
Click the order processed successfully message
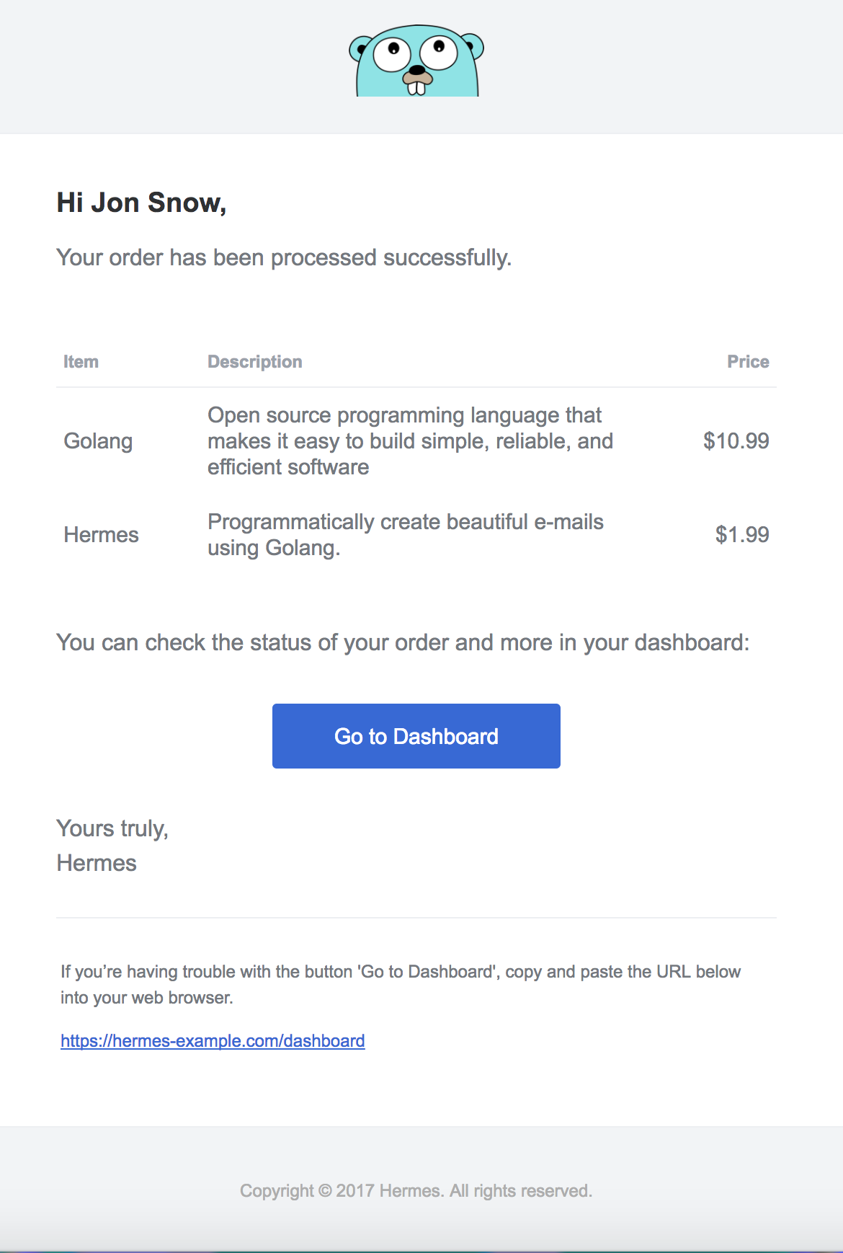284,258
